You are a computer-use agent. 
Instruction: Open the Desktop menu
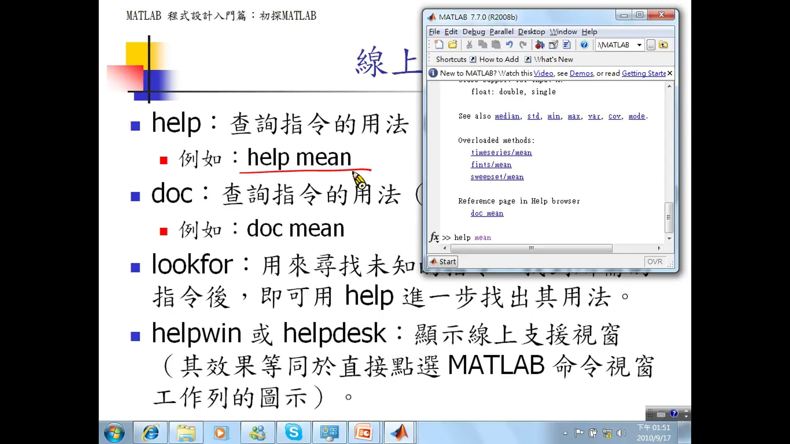tap(531, 32)
